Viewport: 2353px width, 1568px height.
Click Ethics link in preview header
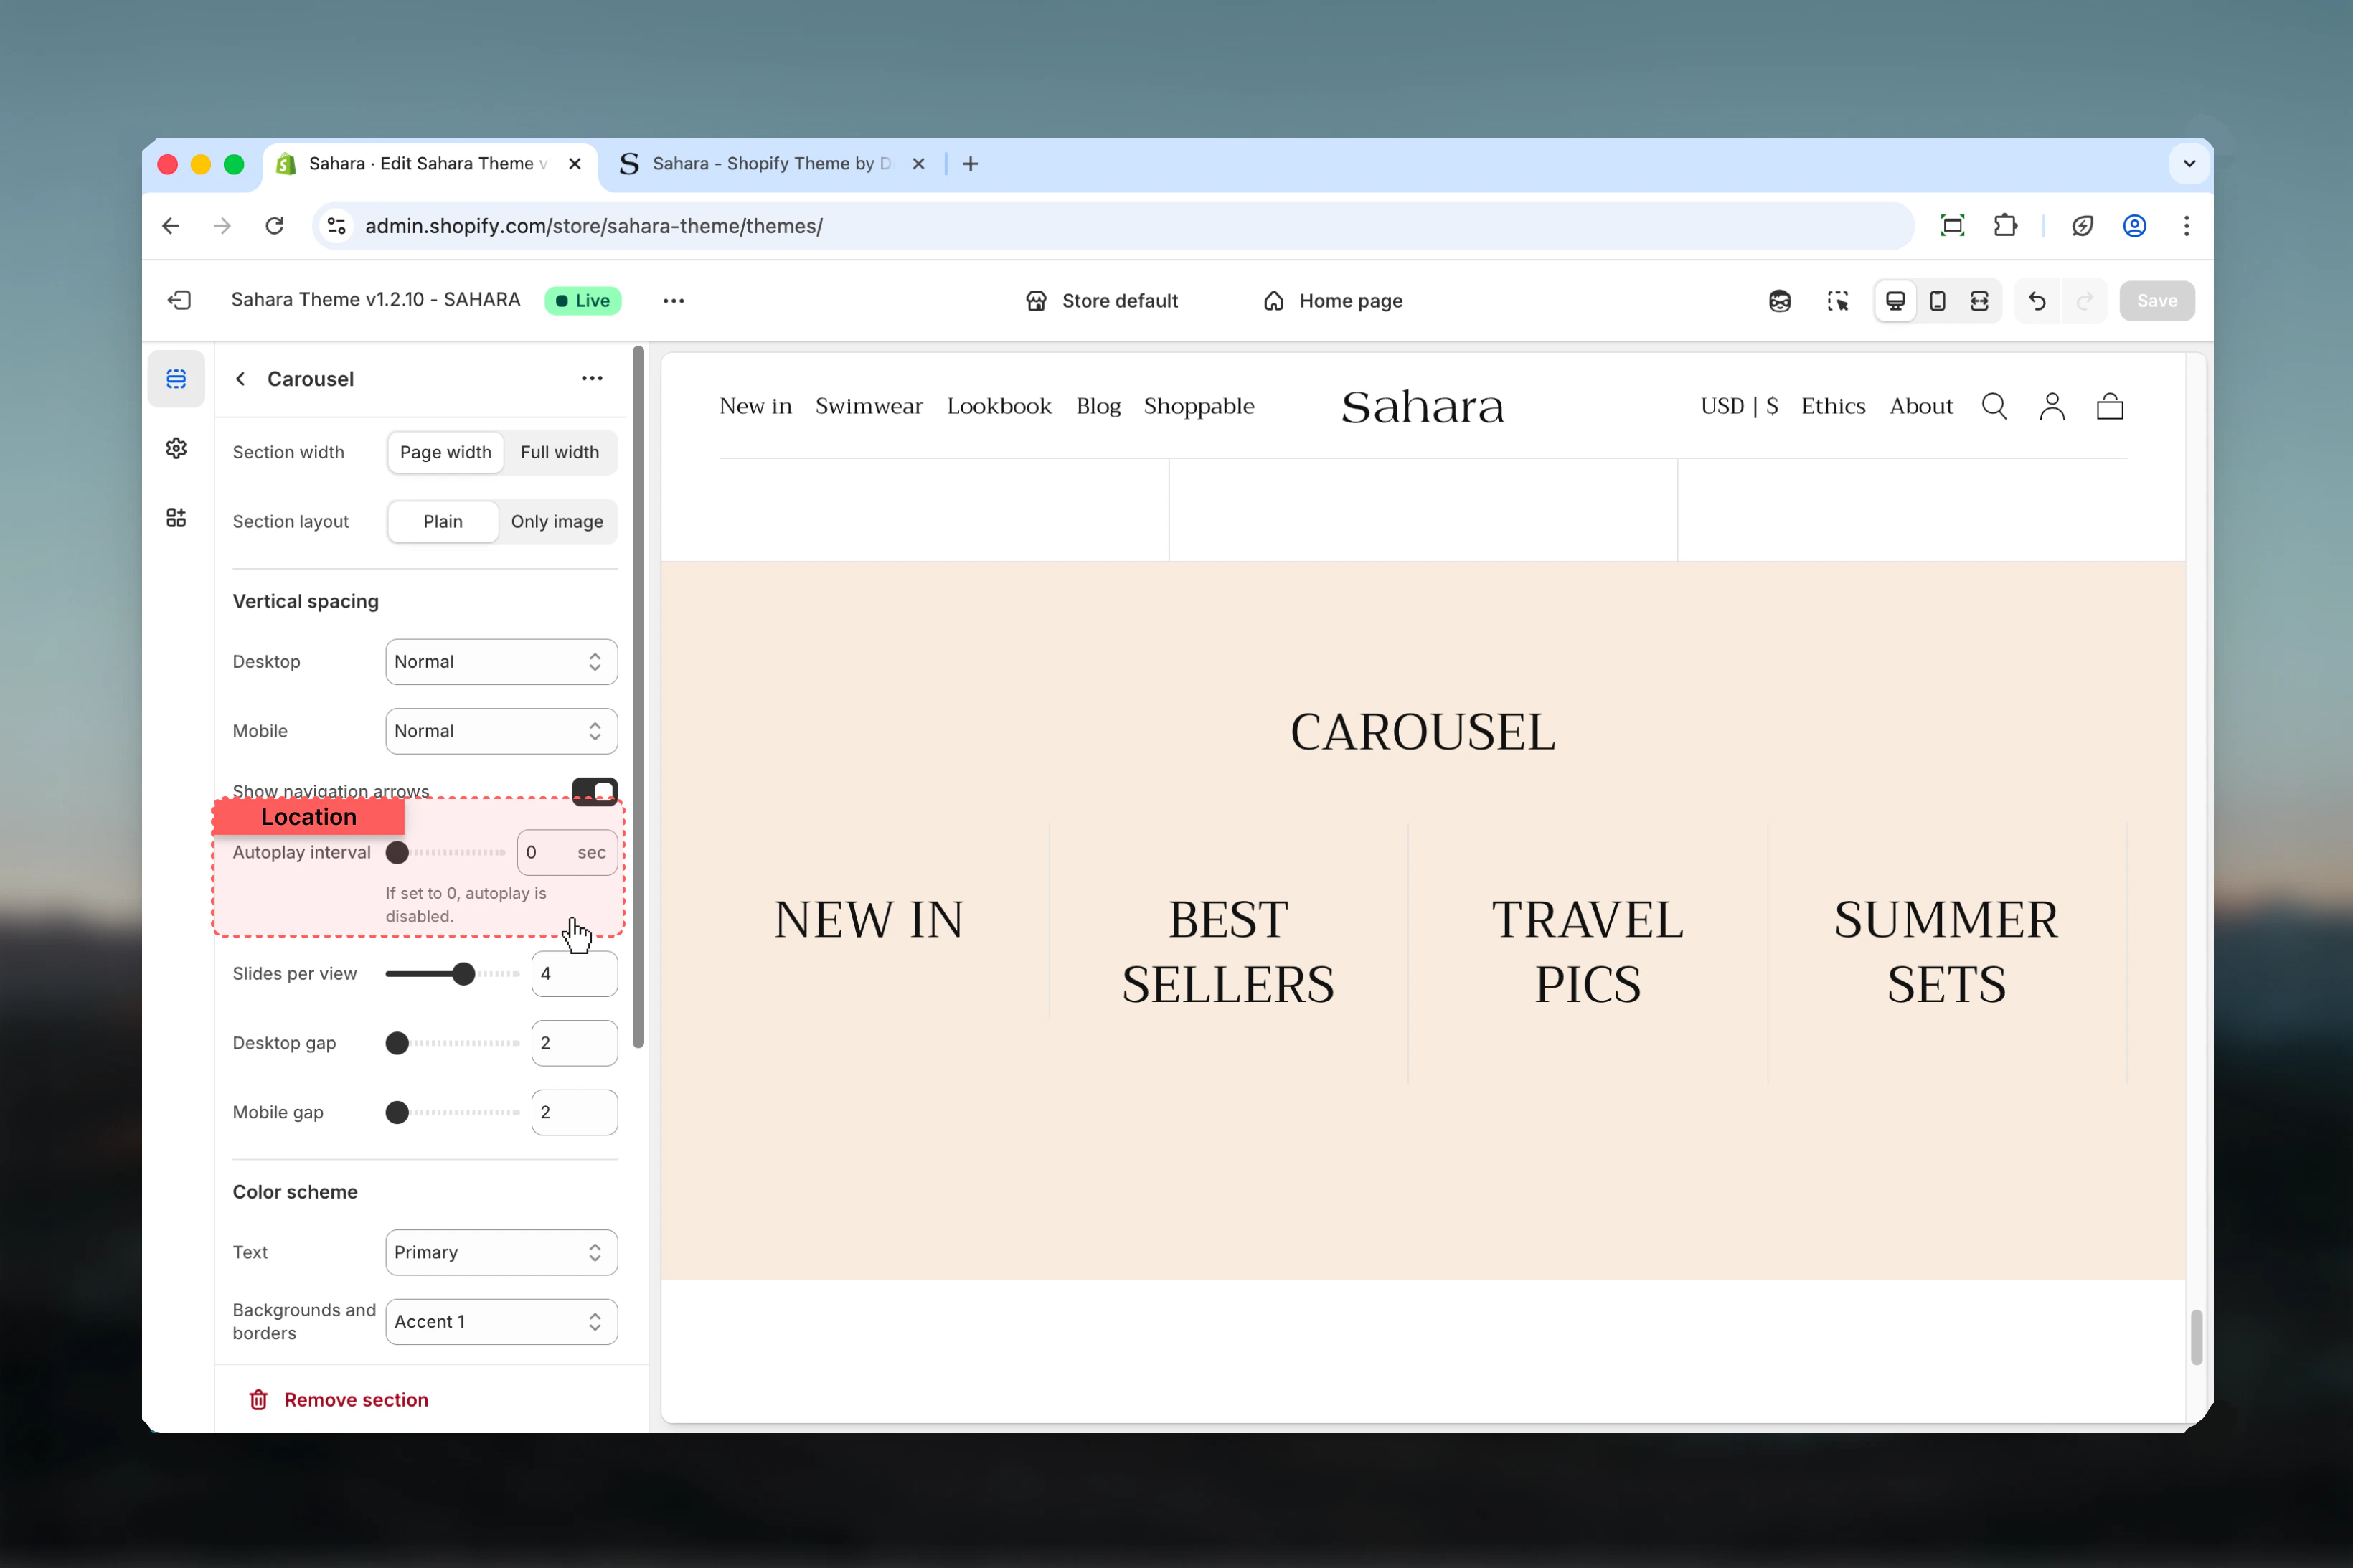1833,406
